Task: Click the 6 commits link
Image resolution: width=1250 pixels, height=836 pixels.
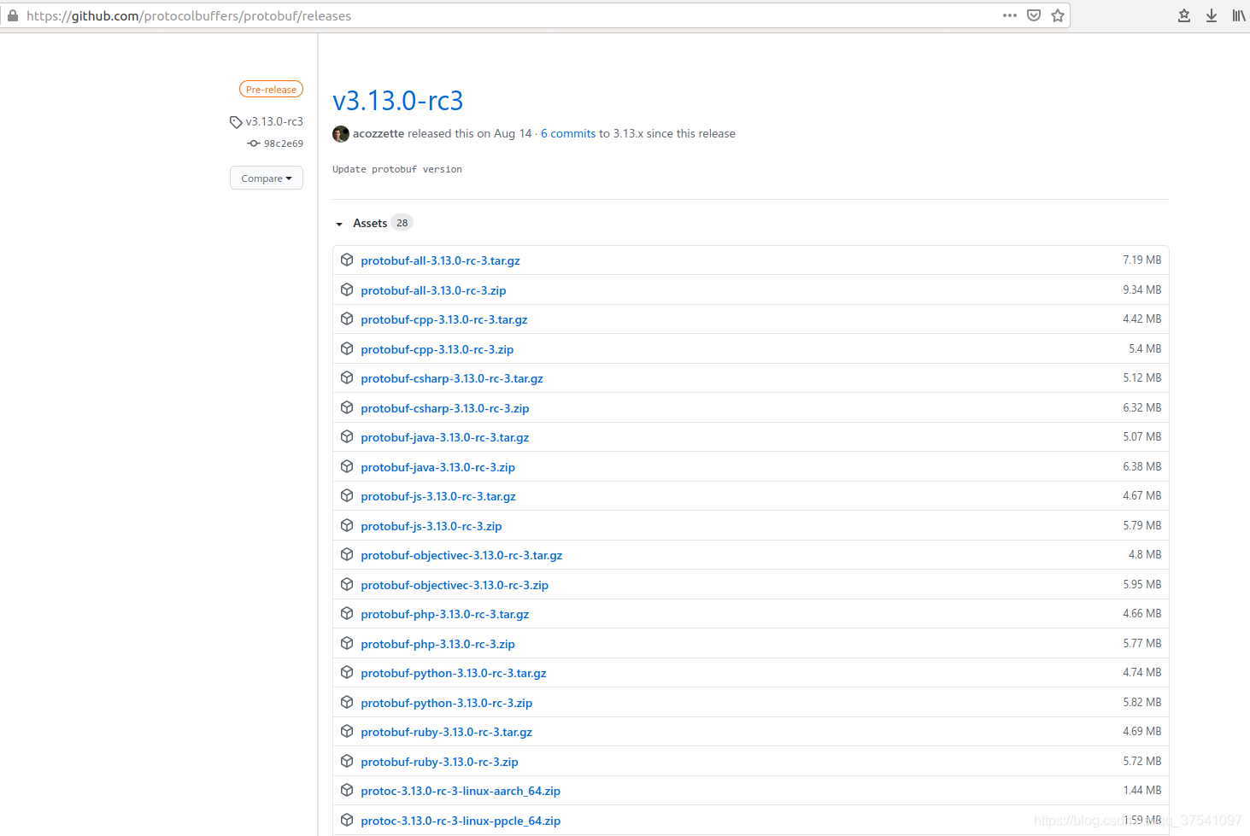Action: (567, 133)
